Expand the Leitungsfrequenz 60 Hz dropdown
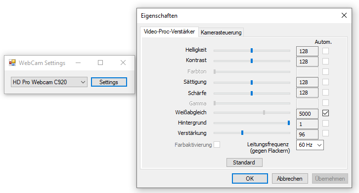 pos(310,145)
